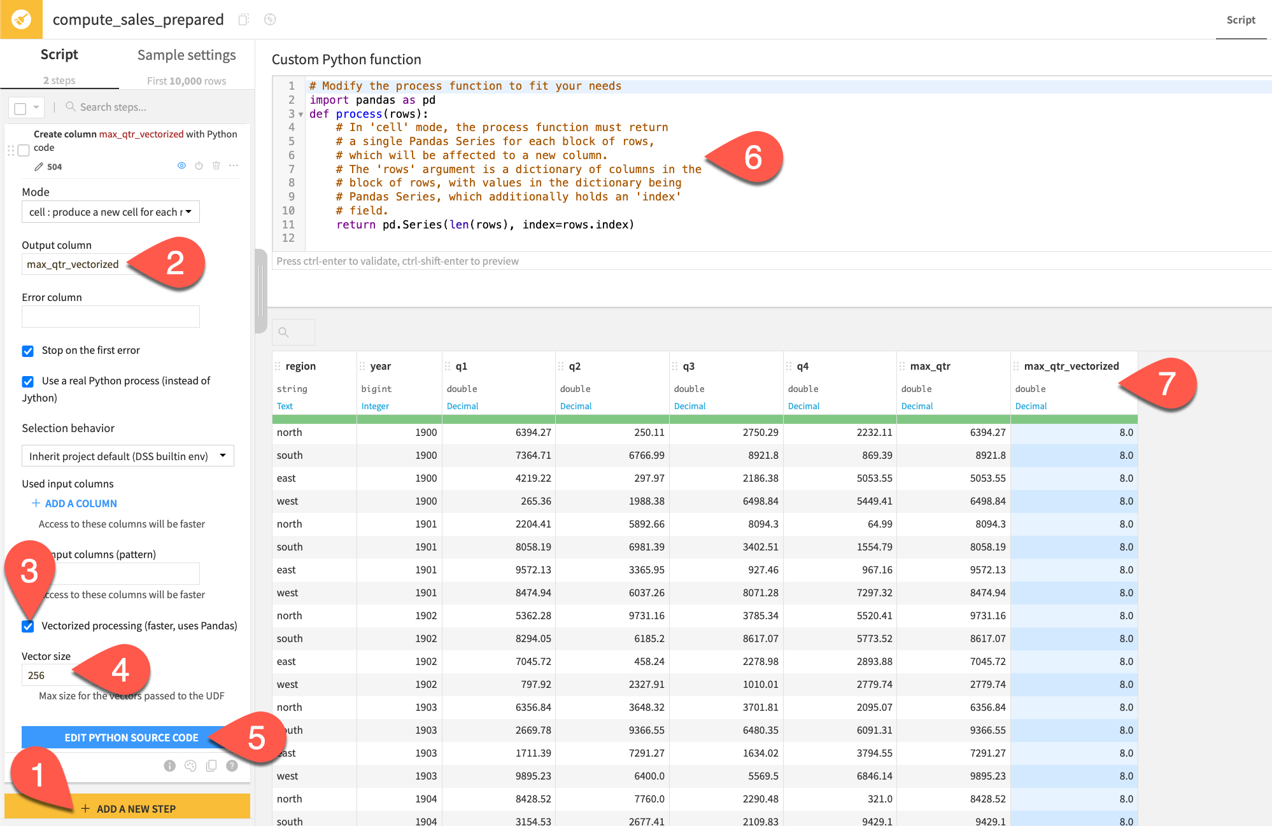The height and width of the screenshot is (826, 1272).
Task: Click the region column drag handle
Action: click(278, 366)
